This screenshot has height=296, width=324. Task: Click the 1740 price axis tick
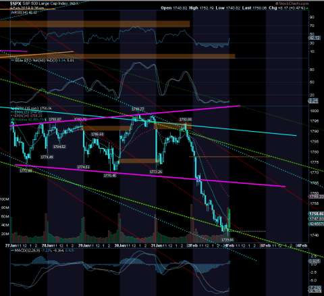click(x=314, y=235)
